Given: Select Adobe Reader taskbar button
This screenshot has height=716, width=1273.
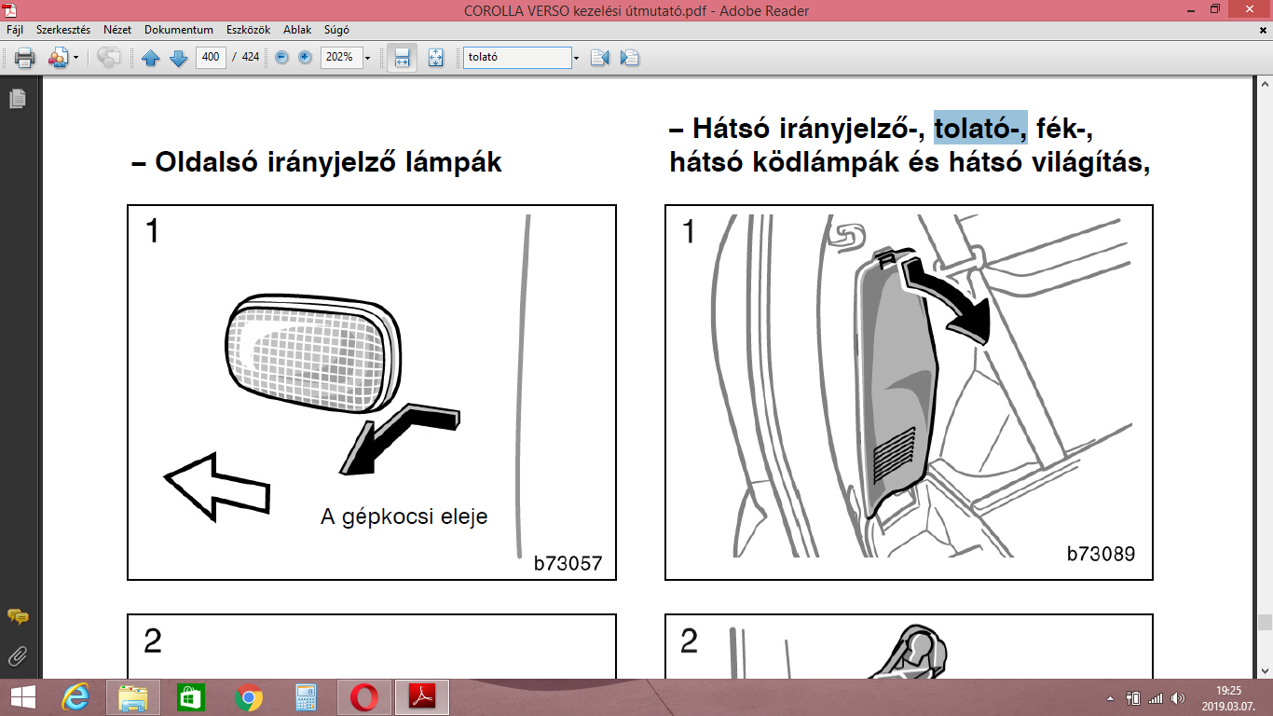Looking at the screenshot, I should (422, 696).
